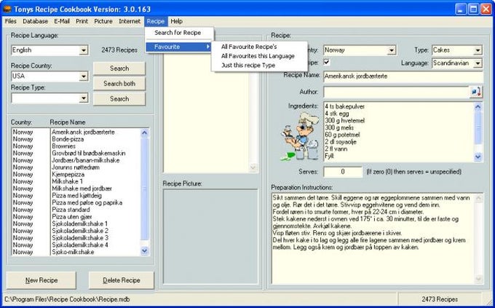Select Grovbrød til brødbakemaskin recipe
The image size is (495, 308).
[89, 153]
